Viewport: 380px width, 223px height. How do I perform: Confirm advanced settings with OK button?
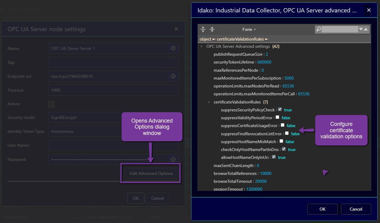(322, 209)
